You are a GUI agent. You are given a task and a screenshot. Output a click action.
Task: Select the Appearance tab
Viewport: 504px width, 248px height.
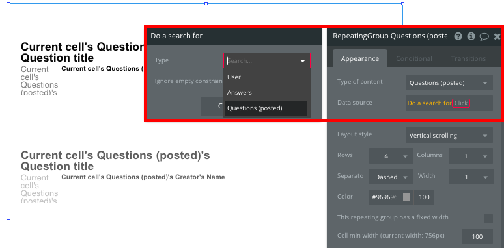coord(359,58)
